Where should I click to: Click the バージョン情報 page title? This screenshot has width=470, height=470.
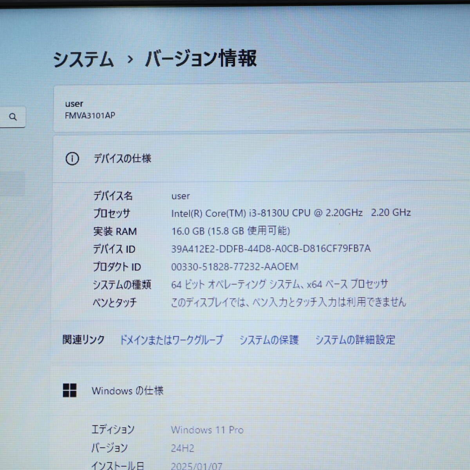[201, 59]
